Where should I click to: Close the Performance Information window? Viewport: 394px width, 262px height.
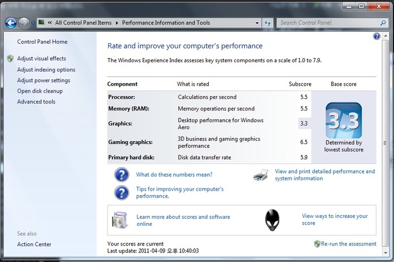pyautogui.click(x=379, y=6)
